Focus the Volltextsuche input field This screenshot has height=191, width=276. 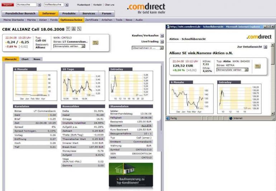54,5
